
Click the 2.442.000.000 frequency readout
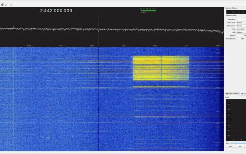tap(56, 11)
